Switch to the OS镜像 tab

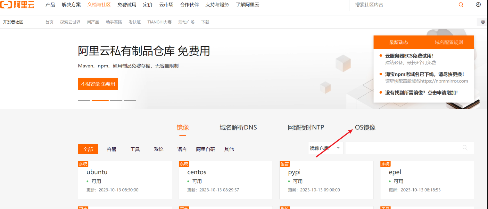point(365,128)
